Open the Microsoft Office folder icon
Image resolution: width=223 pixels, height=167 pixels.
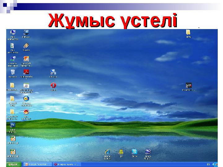click(x=12, y=99)
